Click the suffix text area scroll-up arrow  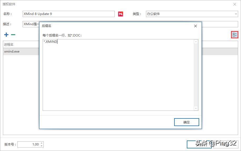pos(196,41)
